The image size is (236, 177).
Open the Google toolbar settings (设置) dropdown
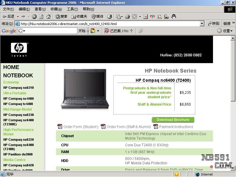225,31
